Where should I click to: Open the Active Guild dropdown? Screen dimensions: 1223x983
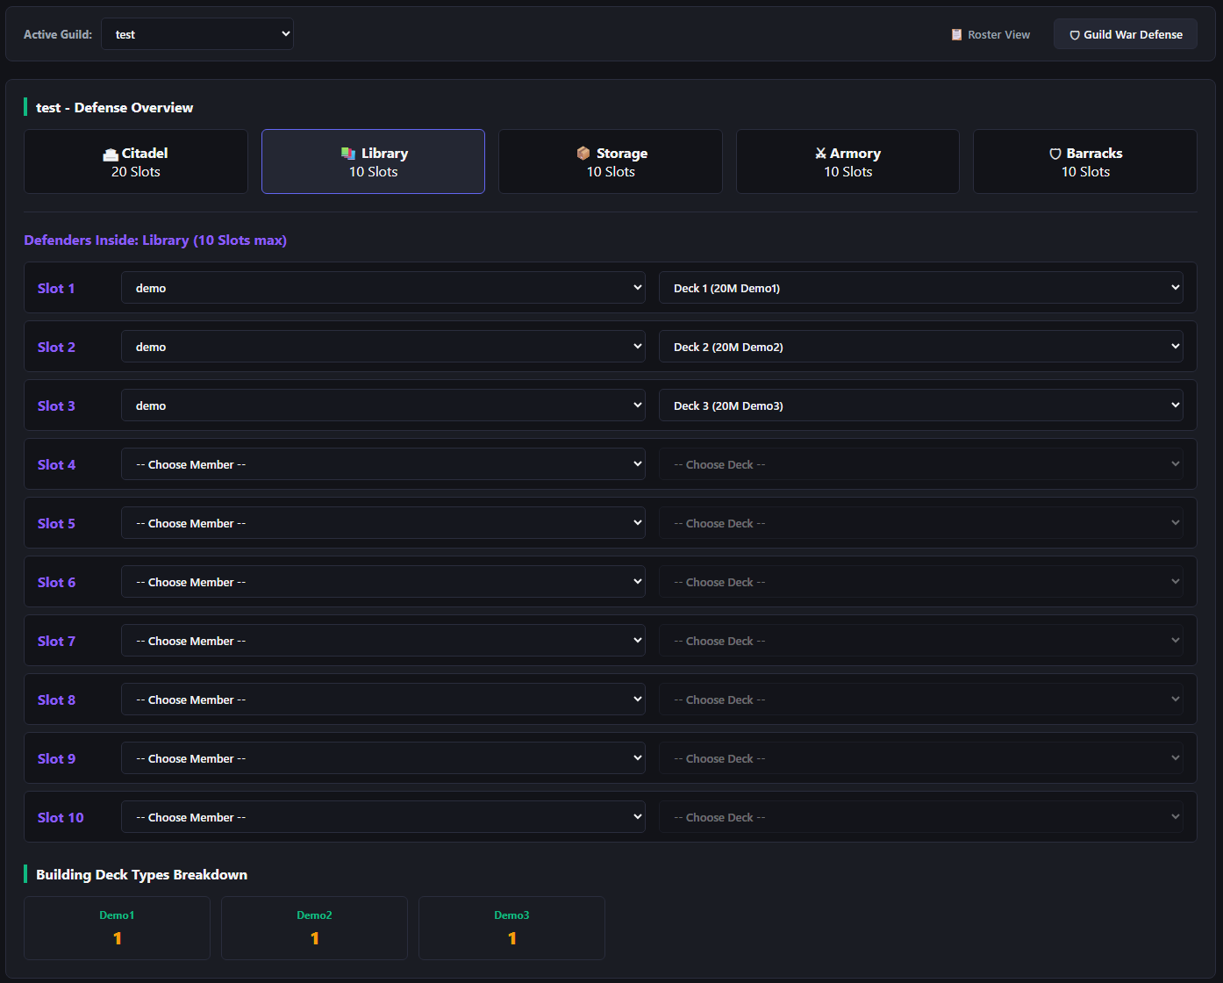[197, 34]
